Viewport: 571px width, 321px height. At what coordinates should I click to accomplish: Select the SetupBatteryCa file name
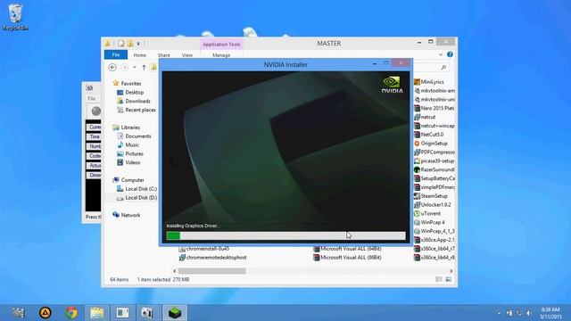point(438,178)
